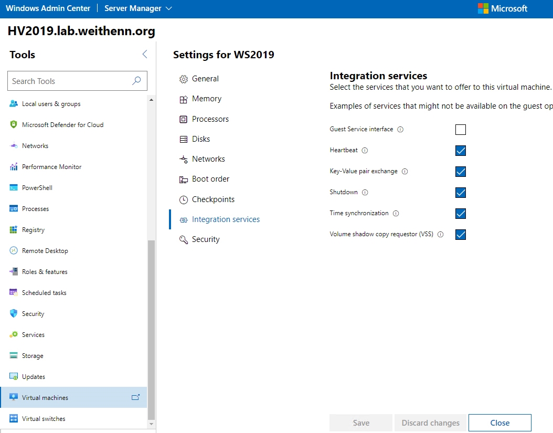The image size is (553, 433).
Task: Click Tools list scroll up arrow
Action: pyautogui.click(x=151, y=100)
